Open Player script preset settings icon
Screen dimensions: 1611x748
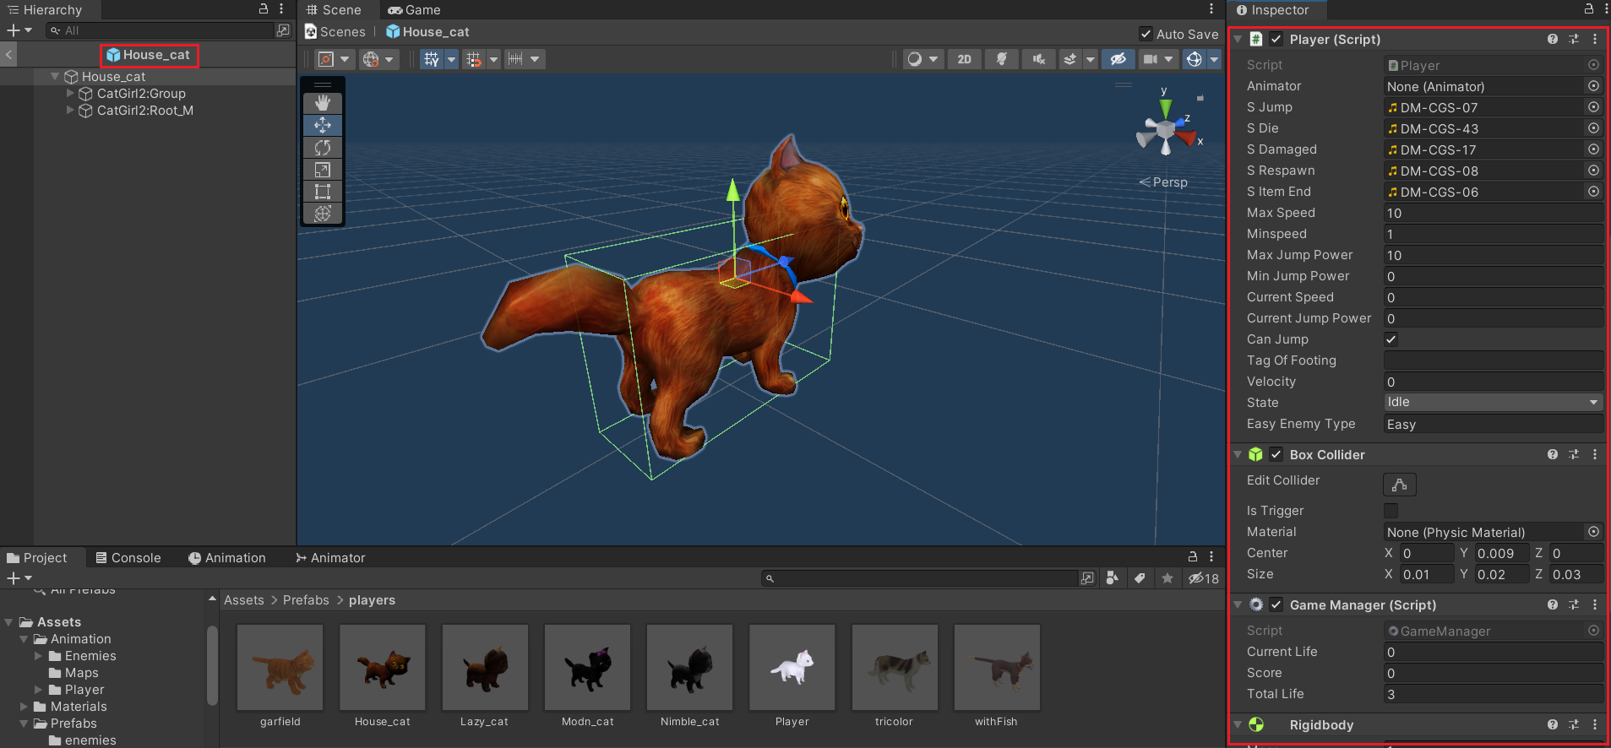pyautogui.click(x=1574, y=39)
